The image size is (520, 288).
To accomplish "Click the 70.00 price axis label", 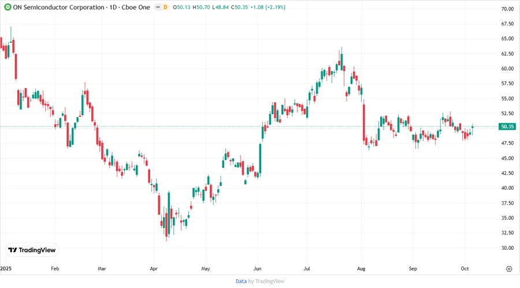I will (x=507, y=9).
